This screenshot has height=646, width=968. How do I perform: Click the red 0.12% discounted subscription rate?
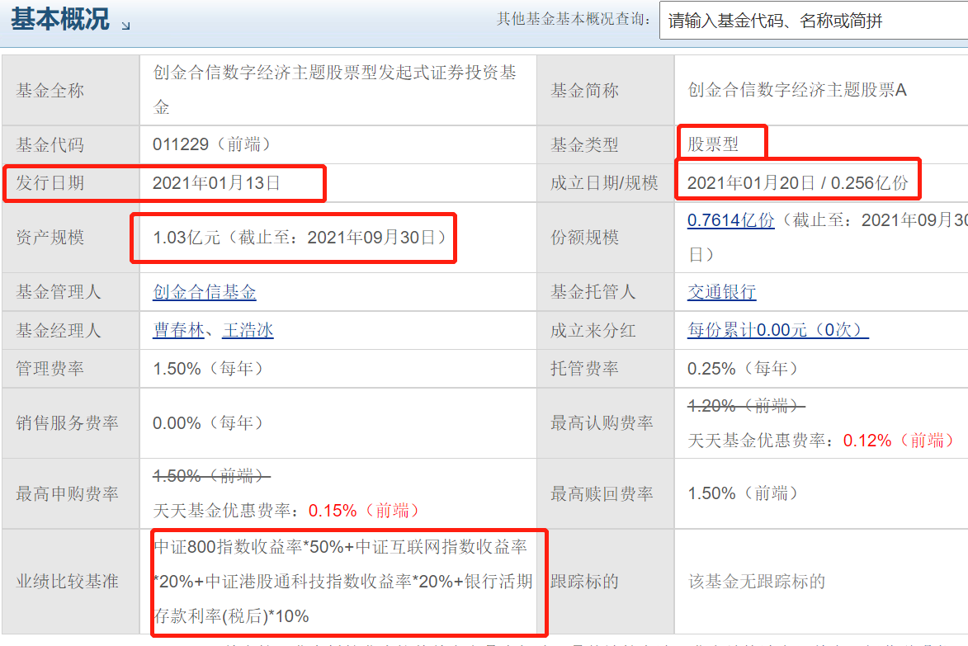[866, 441]
